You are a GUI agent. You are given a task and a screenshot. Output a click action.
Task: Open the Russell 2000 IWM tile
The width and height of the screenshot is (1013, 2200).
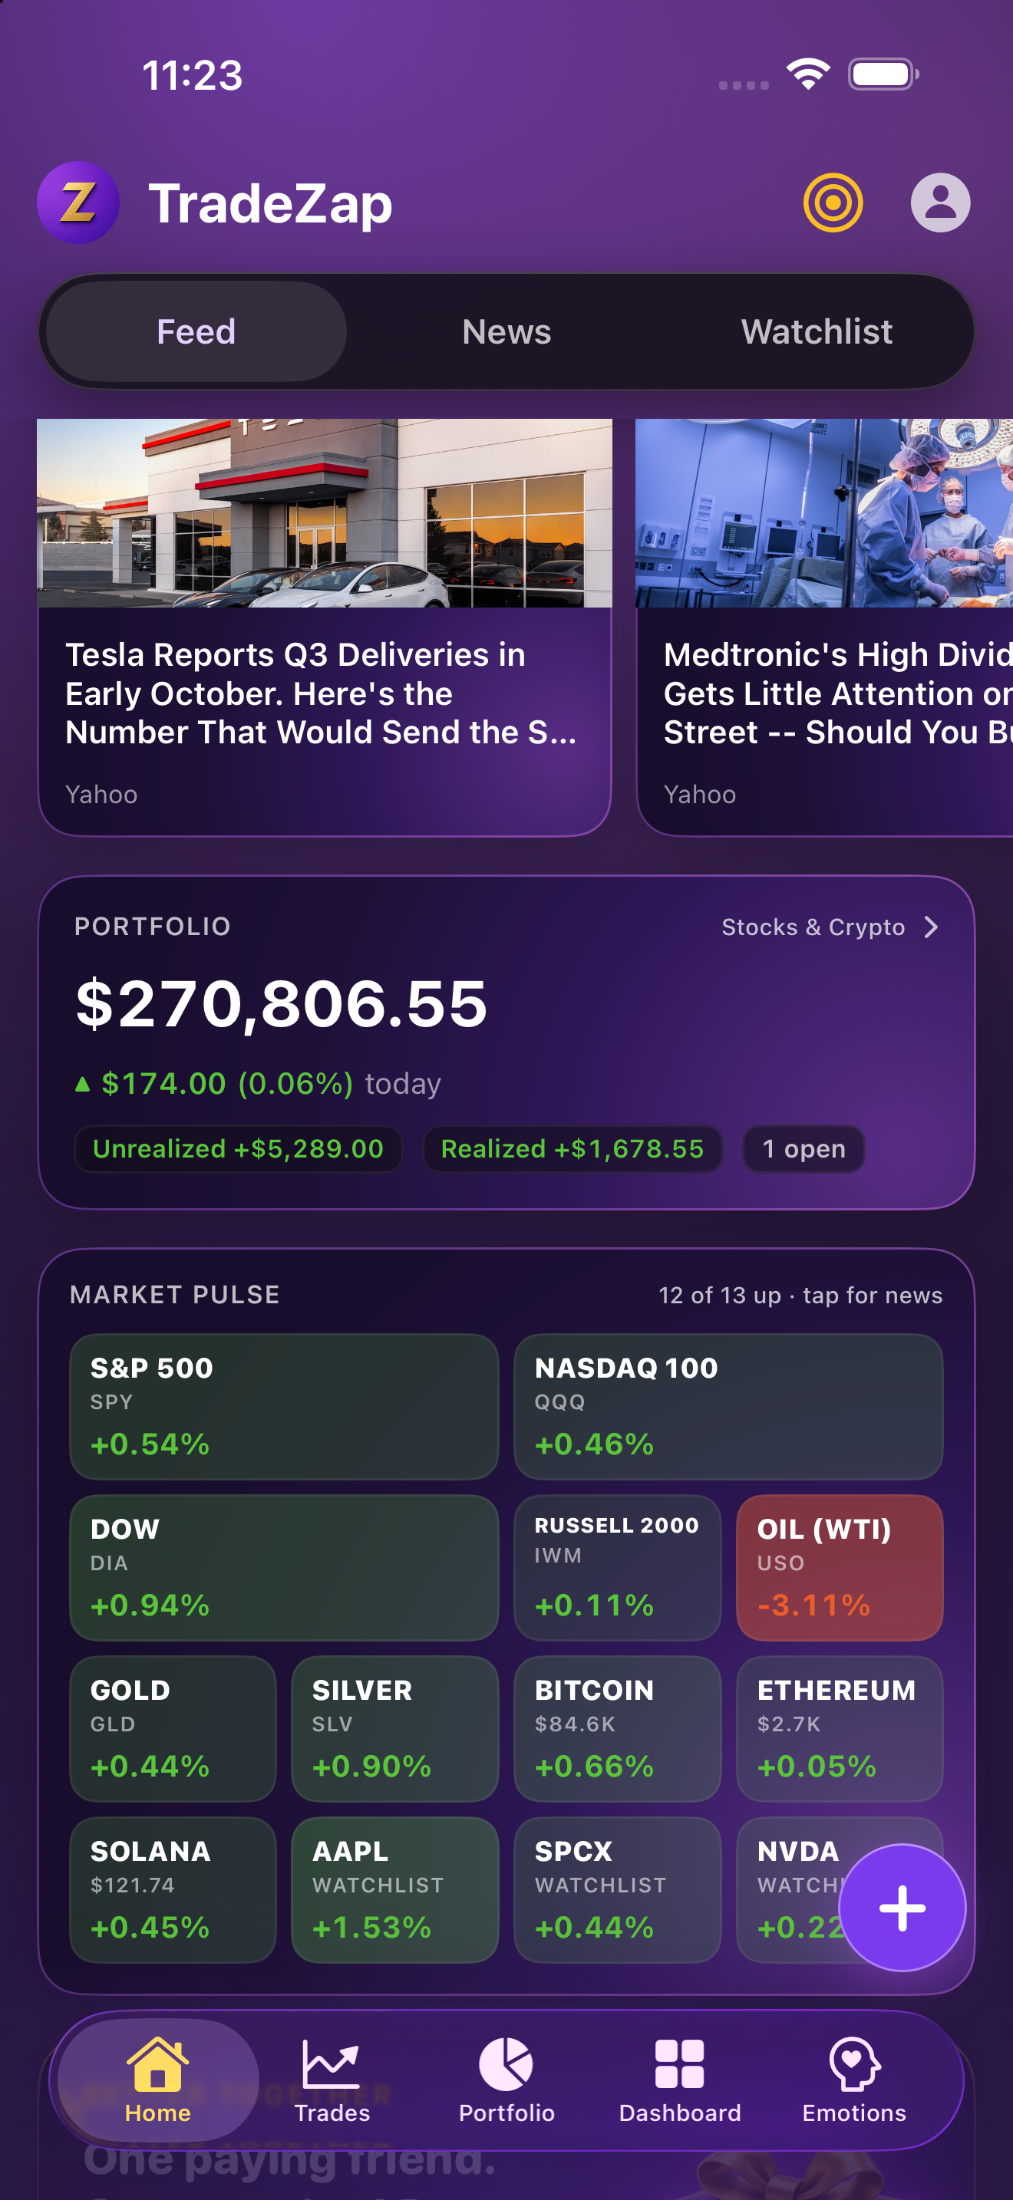(618, 1567)
